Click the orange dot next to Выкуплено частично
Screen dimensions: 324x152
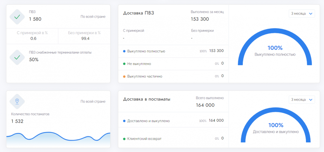coord(124,76)
